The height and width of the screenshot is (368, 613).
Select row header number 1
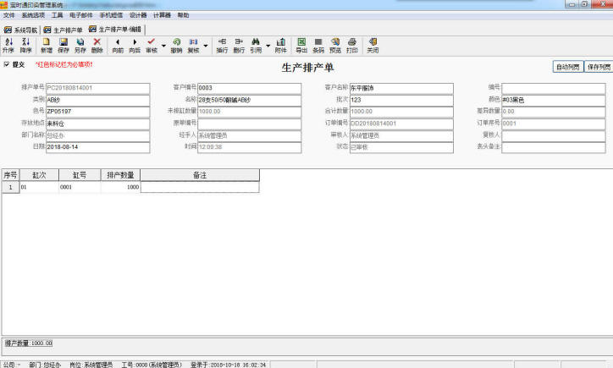point(10,187)
